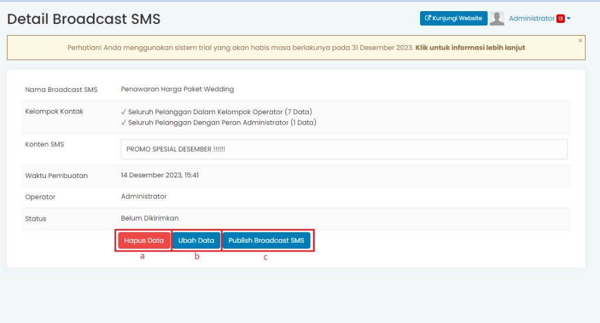
Task: Select the Seluruh Pelanggan Dengan Peran Administrator line
Action: pyautogui.click(x=219, y=123)
